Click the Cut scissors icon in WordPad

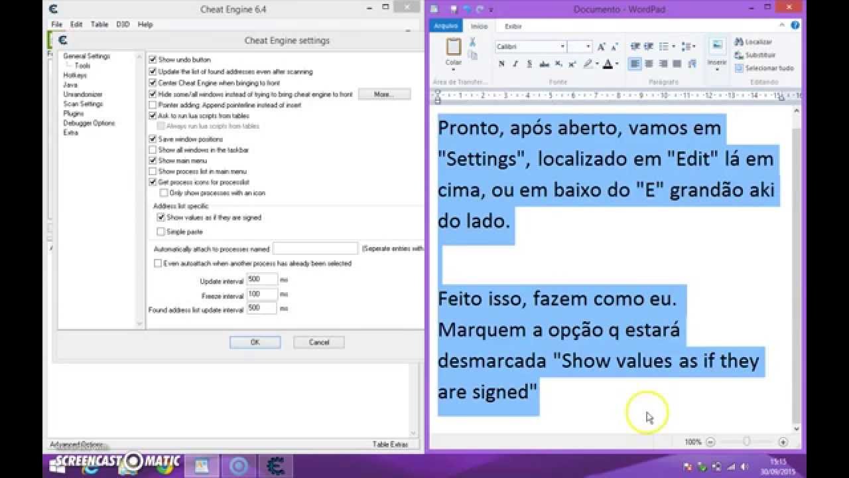473,42
